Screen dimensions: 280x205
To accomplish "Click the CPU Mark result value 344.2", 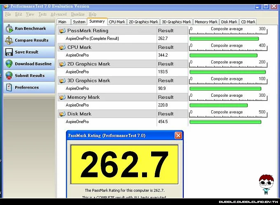I will coord(163,55).
